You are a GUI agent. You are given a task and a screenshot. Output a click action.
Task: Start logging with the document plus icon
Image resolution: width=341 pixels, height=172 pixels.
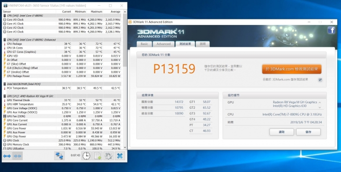tap(98, 156)
